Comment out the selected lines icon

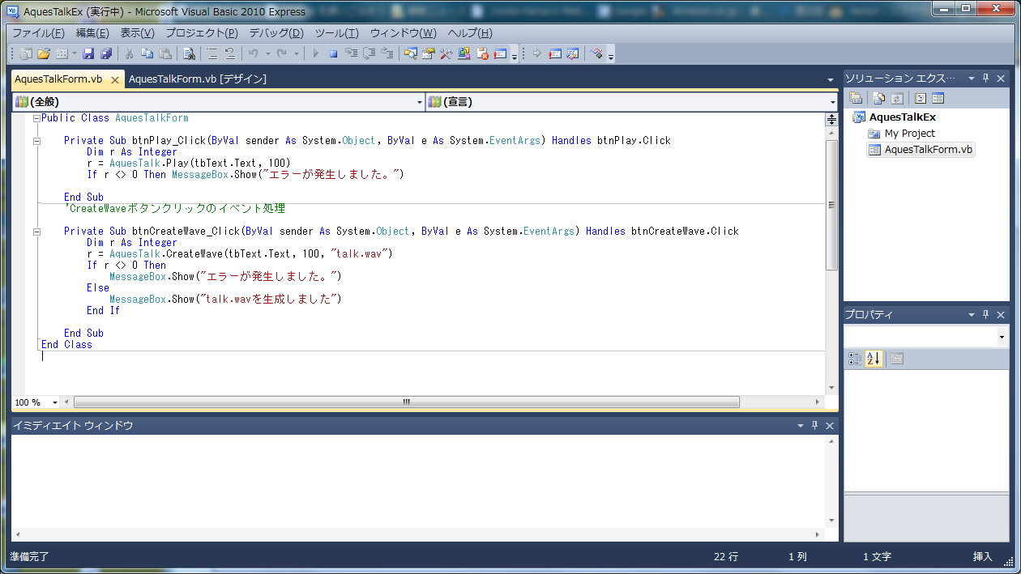[211, 53]
